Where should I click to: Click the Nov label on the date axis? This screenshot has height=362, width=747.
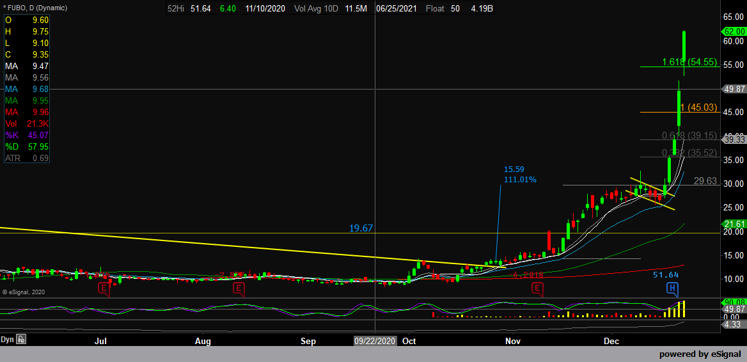tap(513, 342)
